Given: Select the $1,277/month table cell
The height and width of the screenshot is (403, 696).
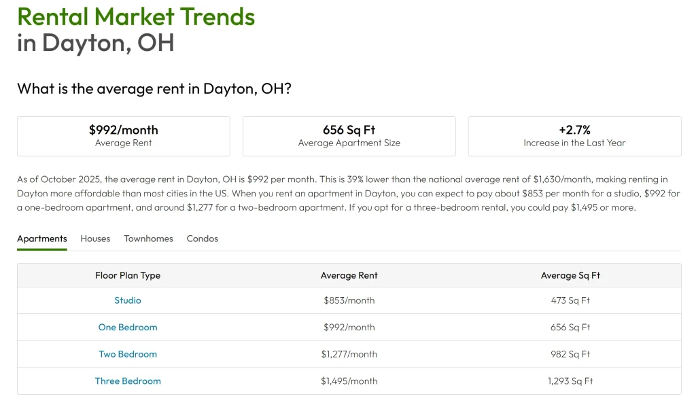Looking at the screenshot, I should point(349,354).
